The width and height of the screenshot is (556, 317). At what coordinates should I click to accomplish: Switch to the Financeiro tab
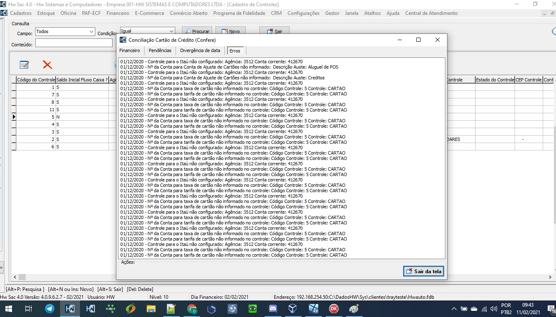(x=130, y=50)
